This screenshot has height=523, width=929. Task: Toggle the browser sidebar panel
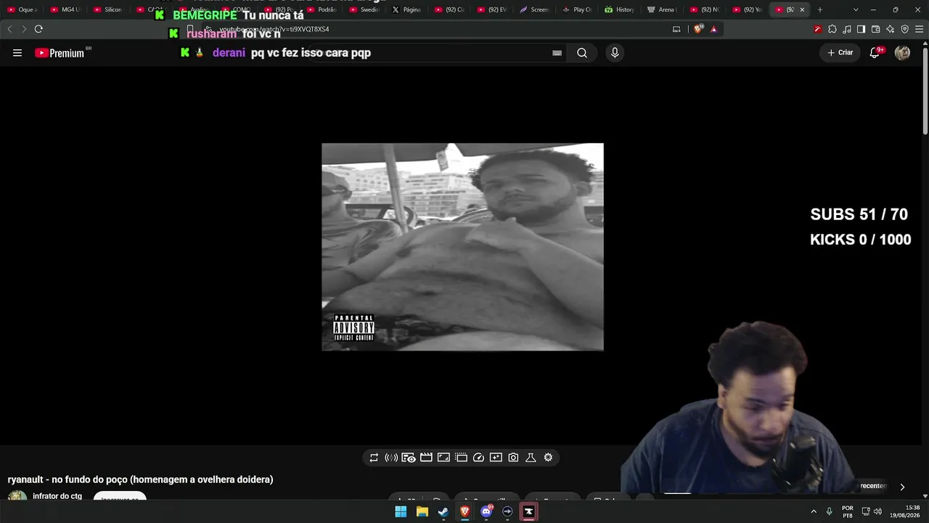(861, 29)
